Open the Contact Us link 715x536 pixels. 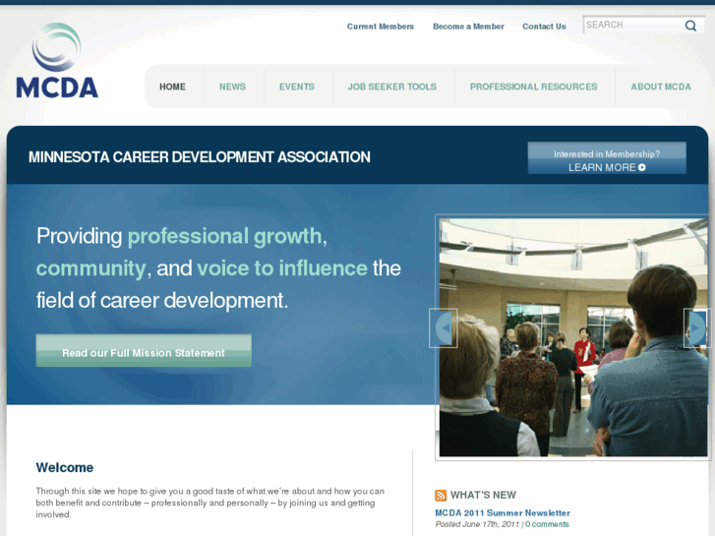(544, 27)
